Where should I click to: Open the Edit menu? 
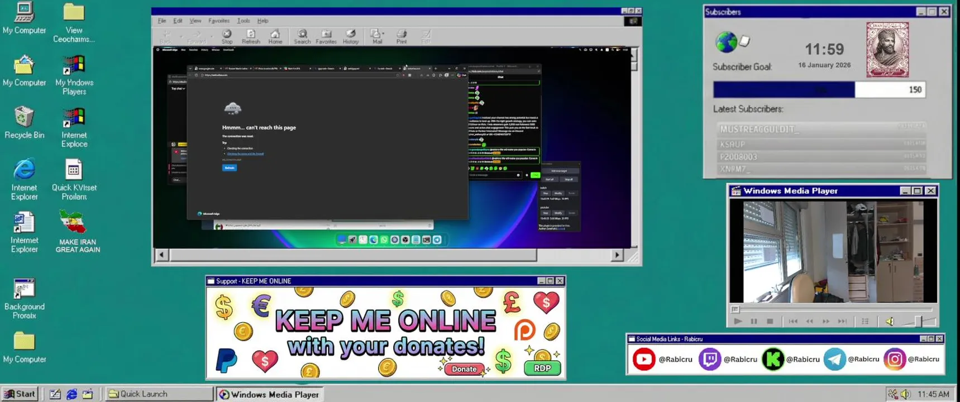178,21
